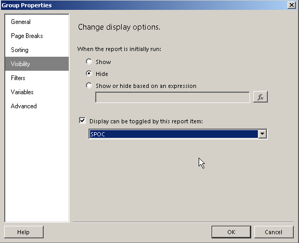The height and width of the screenshot is (243, 299).
Task: Select the Visibility page
Action: click(37, 64)
